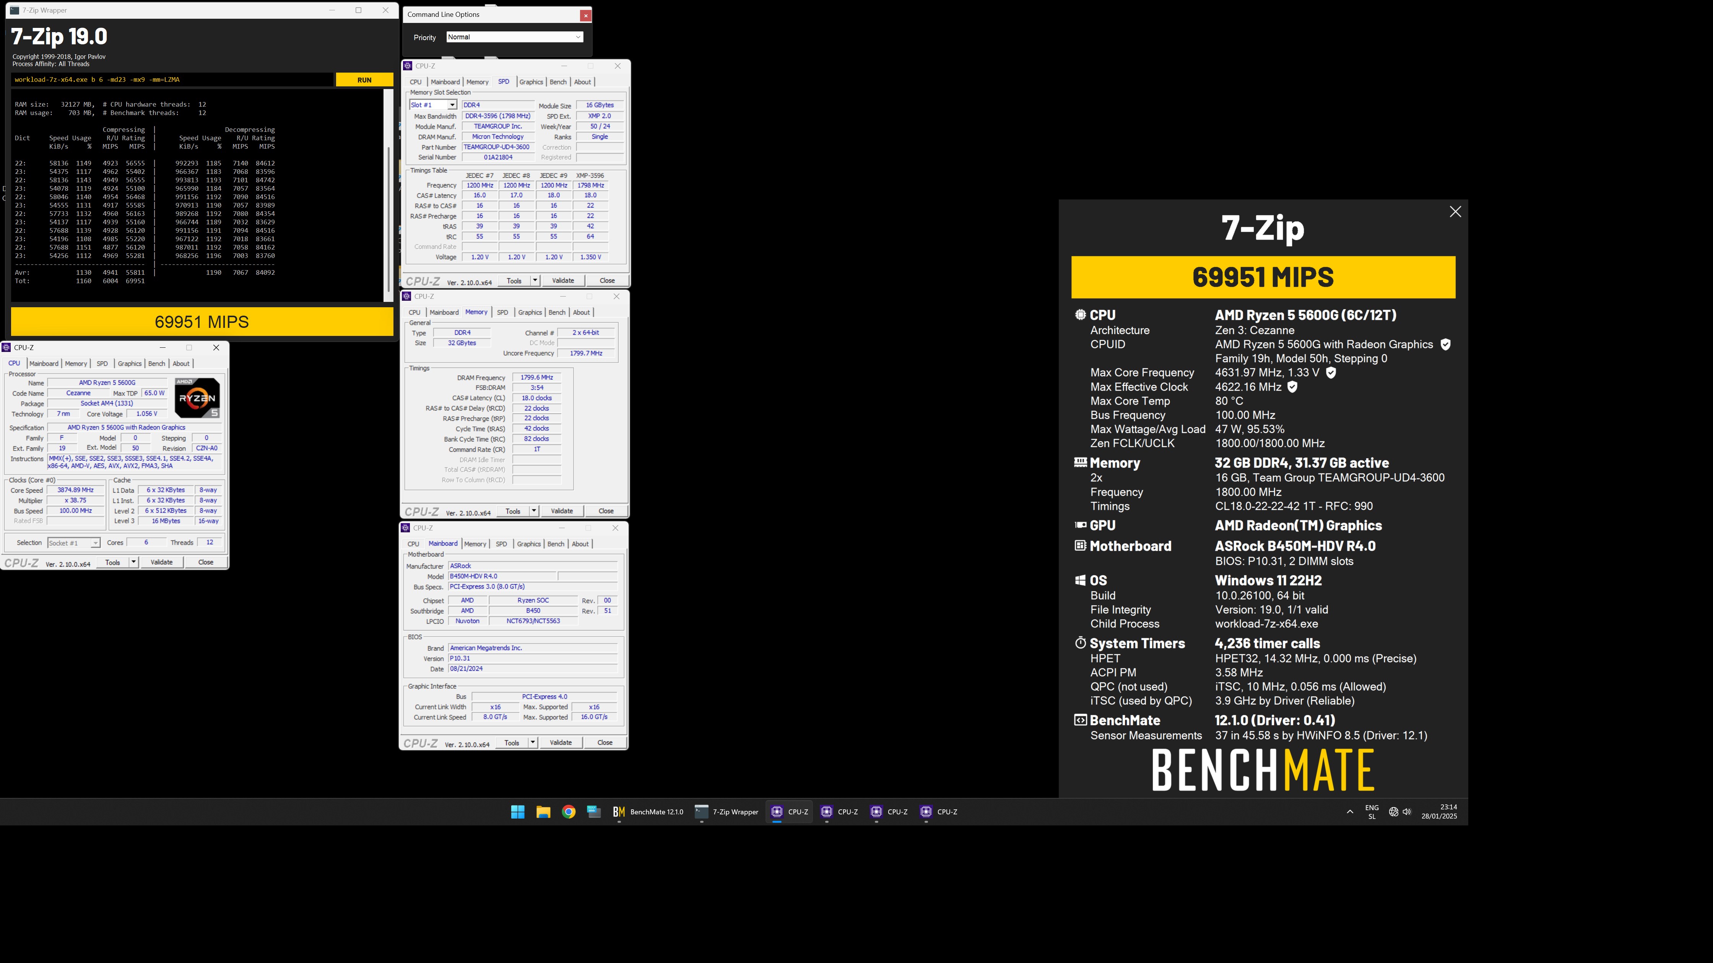Open File Explorer from the taskbar

tap(543, 811)
